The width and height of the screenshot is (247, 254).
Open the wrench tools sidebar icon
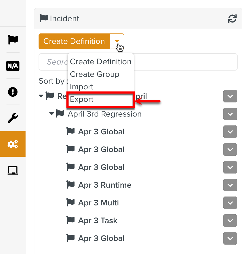coord(13,118)
